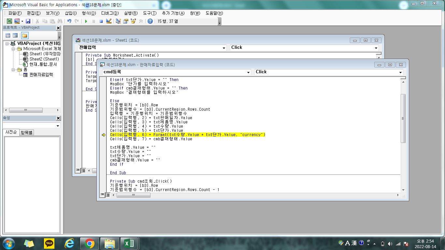This screenshot has height=250, width=445.
Task: Open the 판매입력 object dropdown in Sheet1 window
Action: coord(224,48)
